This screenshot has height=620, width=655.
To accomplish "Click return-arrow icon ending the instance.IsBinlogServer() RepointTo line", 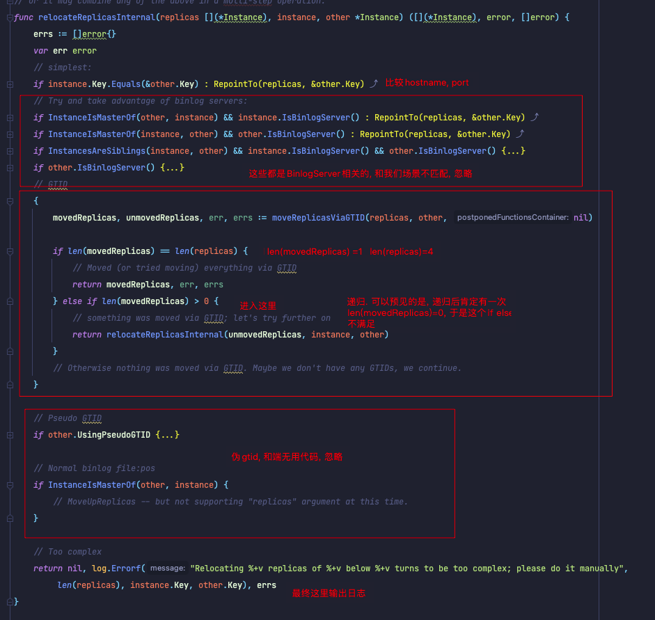I will [x=535, y=117].
